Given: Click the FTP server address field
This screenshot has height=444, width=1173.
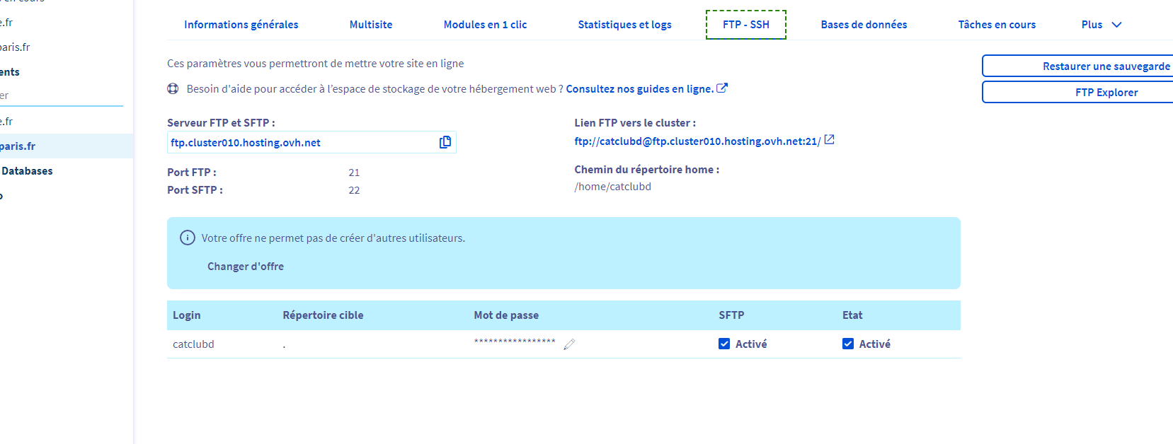Looking at the screenshot, I should [x=301, y=143].
